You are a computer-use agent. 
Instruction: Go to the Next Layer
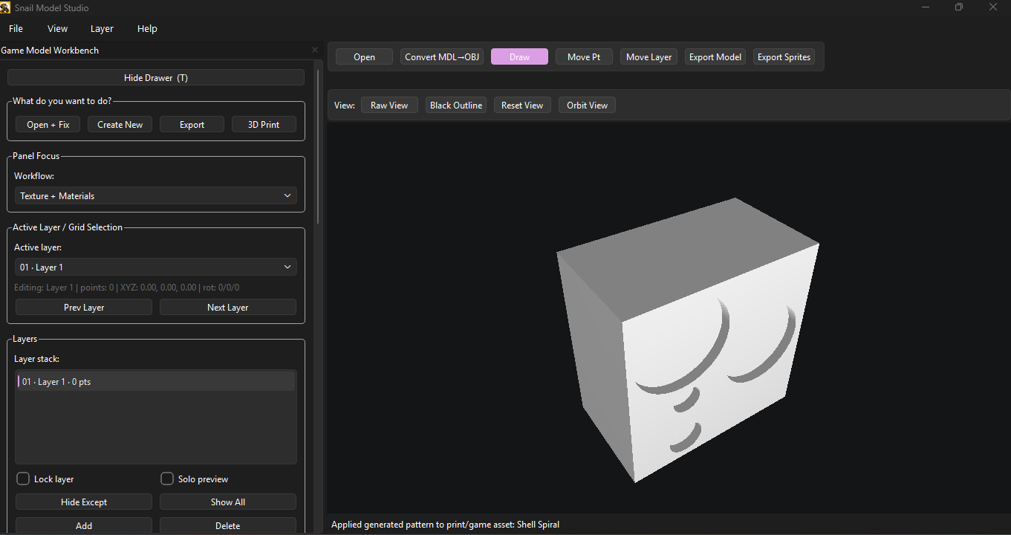(x=228, y=307)
